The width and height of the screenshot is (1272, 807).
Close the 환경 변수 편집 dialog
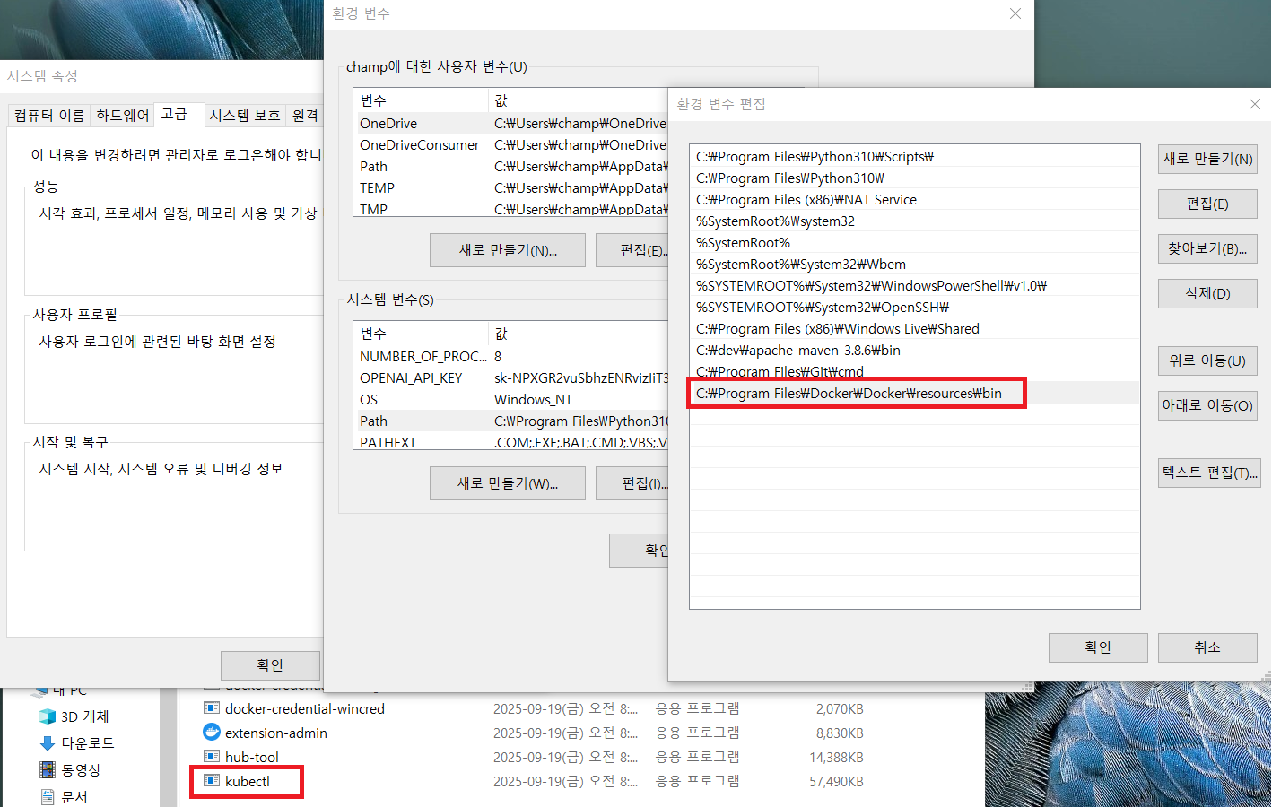pos(1254,104)
